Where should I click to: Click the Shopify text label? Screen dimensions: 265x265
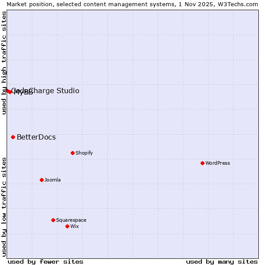[x=84, y=153]
